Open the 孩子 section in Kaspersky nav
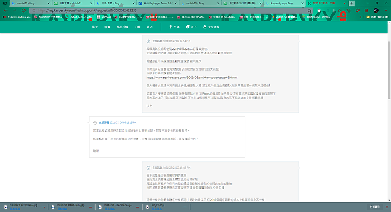 pos(191,27)
